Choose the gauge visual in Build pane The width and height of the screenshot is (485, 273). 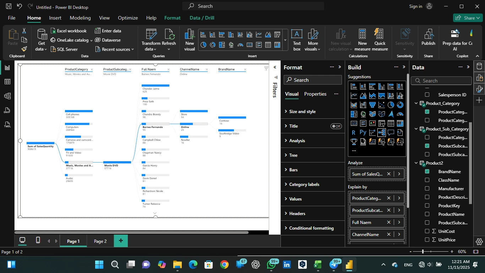click(400, 114)
